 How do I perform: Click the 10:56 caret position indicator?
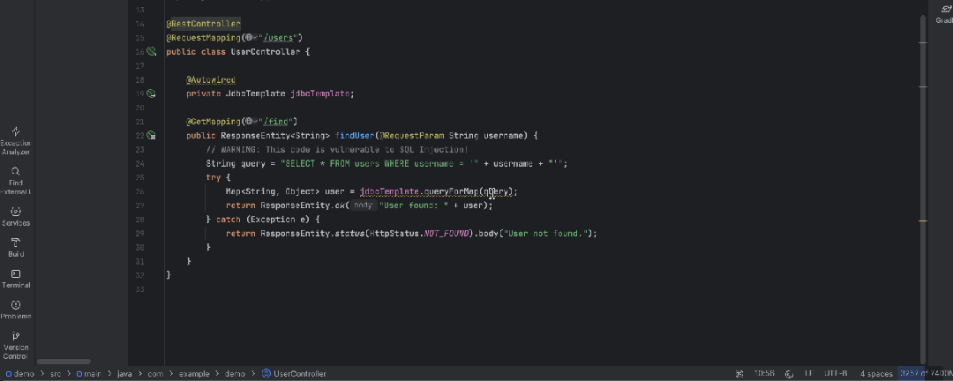point(764,374)
